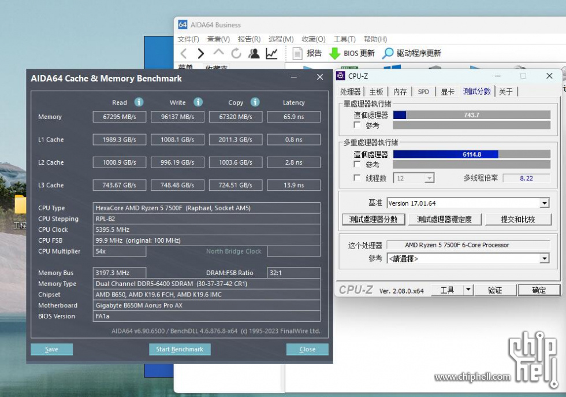Click the CPU Type HexaCore AMD Ryzen text
The height and width of the screenshot is (397, 566).
click(173, 207)
